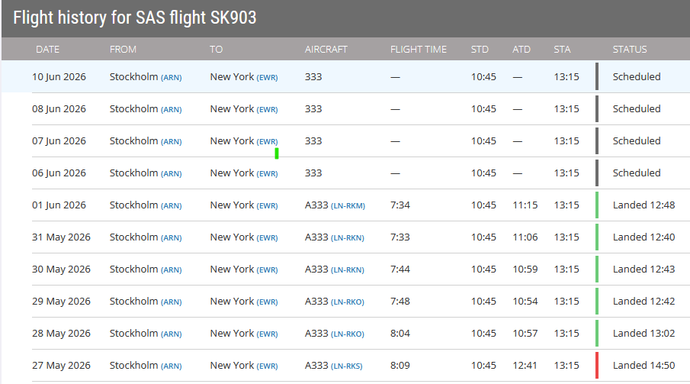Click the small green marker below 07 Jun EWR

(x=277, y=153)
